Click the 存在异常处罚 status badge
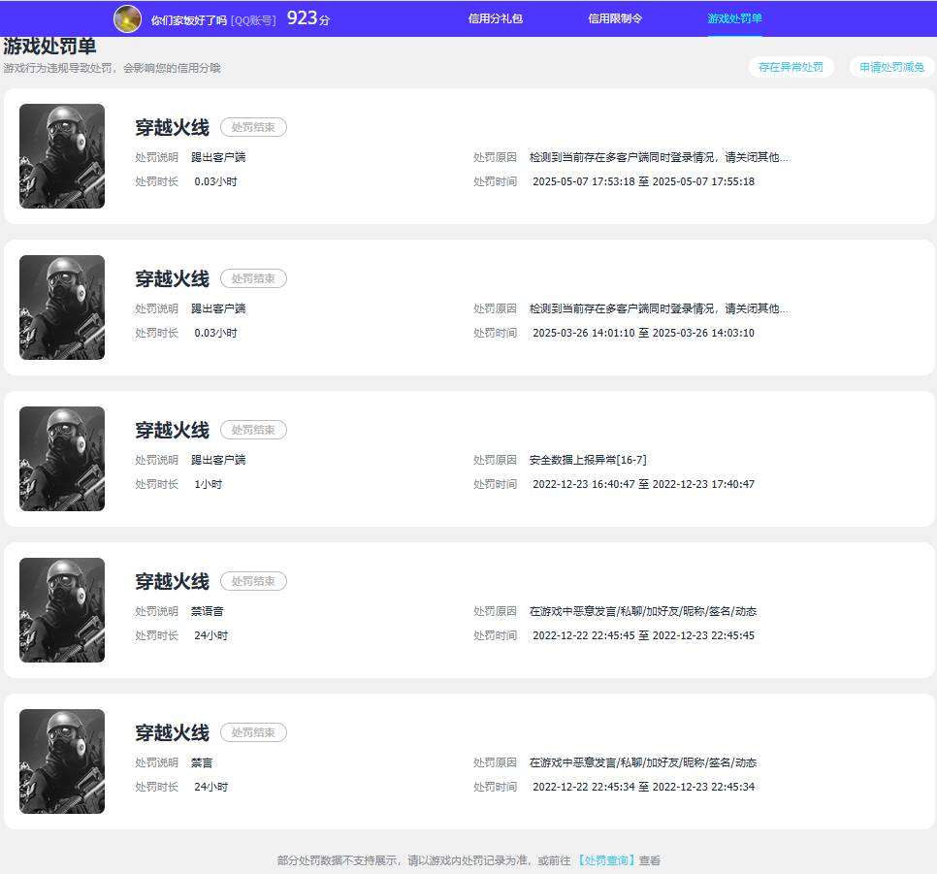This screenshot has width=937, height=874. click(x=791, y=68)
